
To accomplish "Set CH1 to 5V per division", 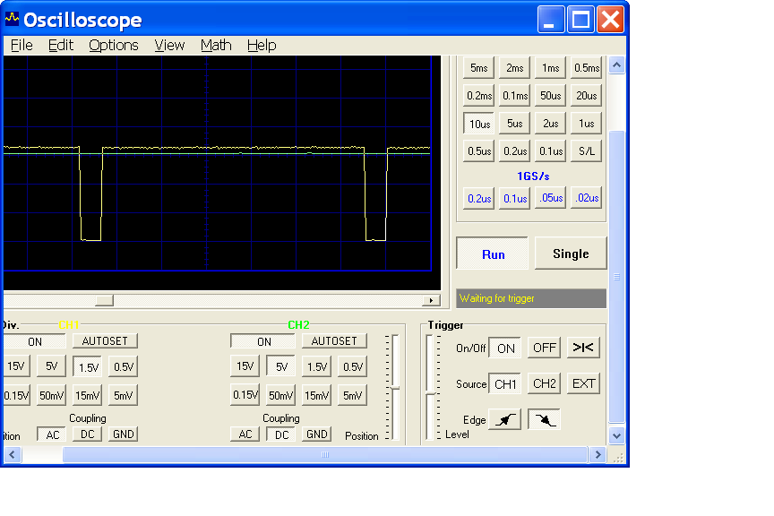I will tap(51, 366).
